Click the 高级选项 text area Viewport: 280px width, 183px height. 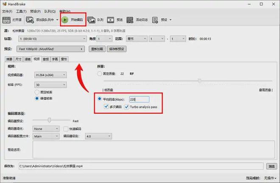[x=154, y=149]
